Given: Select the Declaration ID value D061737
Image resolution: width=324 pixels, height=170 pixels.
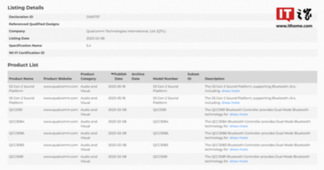Looking at the screenshot, I should [93, 17].
